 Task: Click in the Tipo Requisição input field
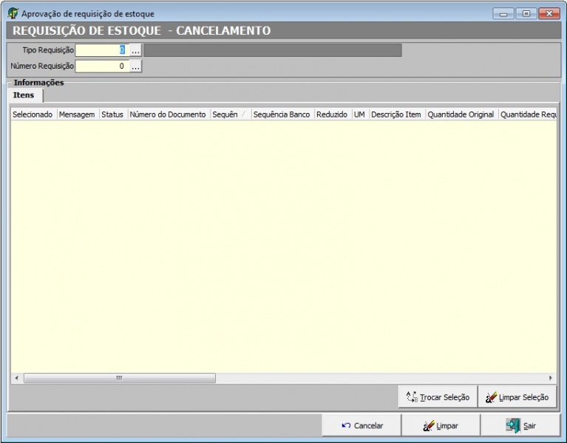[x=102, y=50]
